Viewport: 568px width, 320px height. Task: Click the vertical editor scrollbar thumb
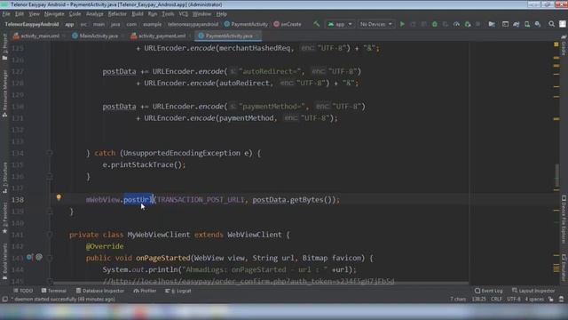[x=557, y=176]
